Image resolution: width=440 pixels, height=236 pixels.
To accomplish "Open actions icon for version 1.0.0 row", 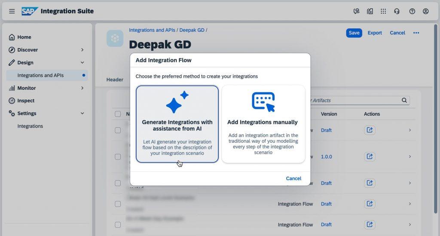I will (370, 156).
